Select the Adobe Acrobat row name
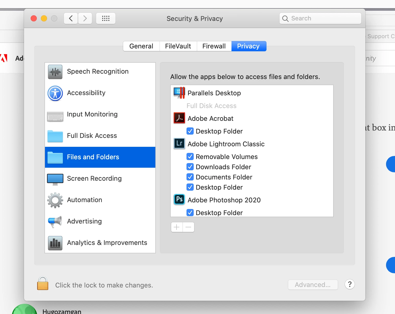The width and height of the screenshot is (395, 314). click(x=211, y=119)
